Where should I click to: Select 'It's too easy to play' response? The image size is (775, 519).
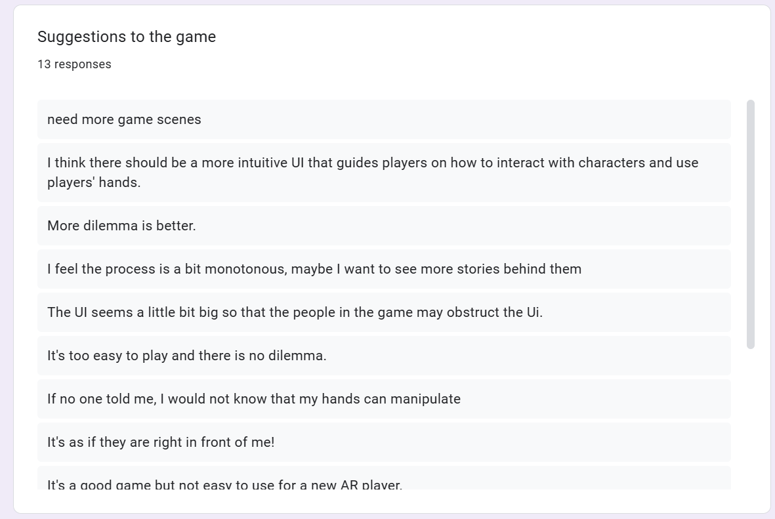click(384, 356)
